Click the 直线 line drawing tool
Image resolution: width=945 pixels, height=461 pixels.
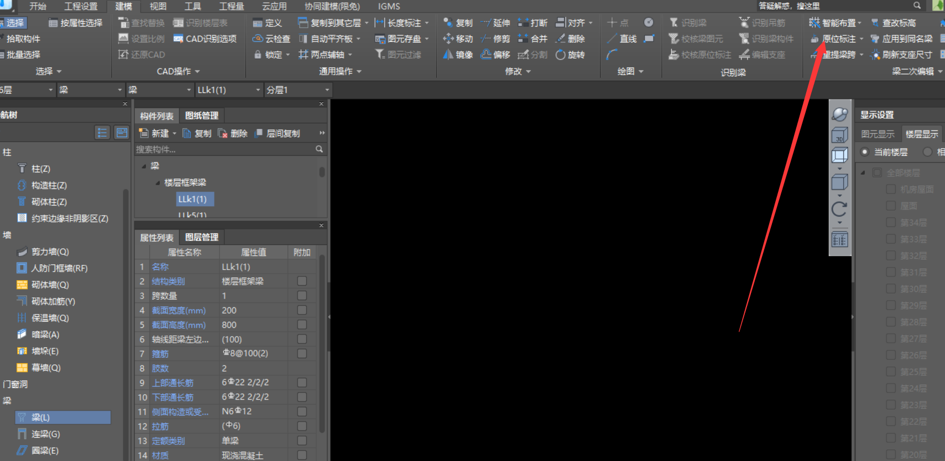point(622,39)
